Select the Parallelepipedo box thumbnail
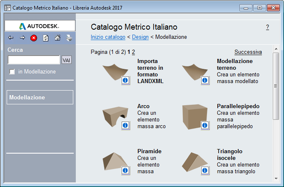The height and width of the screenshot is (187, 284). tap(195, 116)
